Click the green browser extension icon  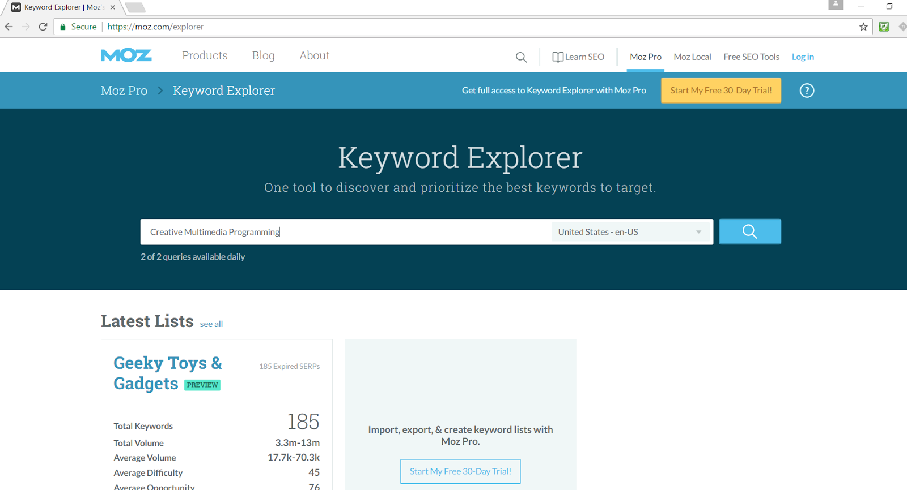[x=884, y=27]
